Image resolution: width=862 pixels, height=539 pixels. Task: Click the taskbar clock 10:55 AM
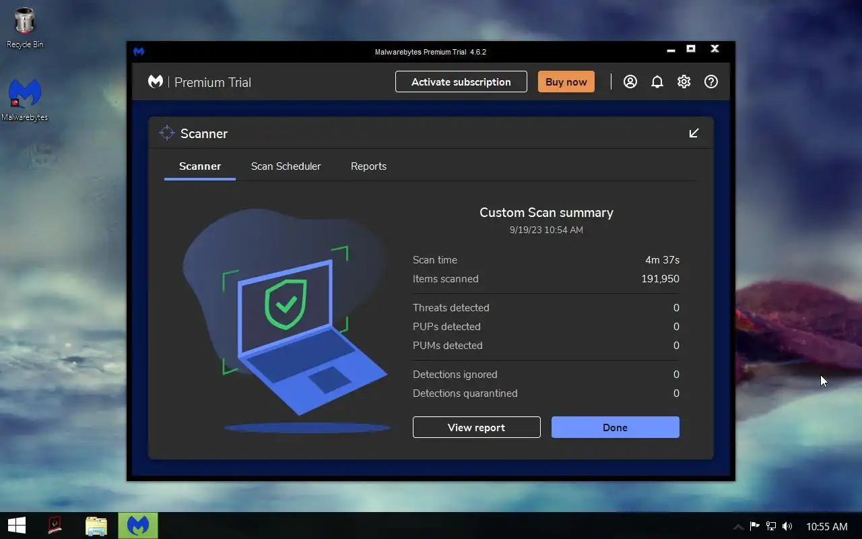click(x=827, y=526)
